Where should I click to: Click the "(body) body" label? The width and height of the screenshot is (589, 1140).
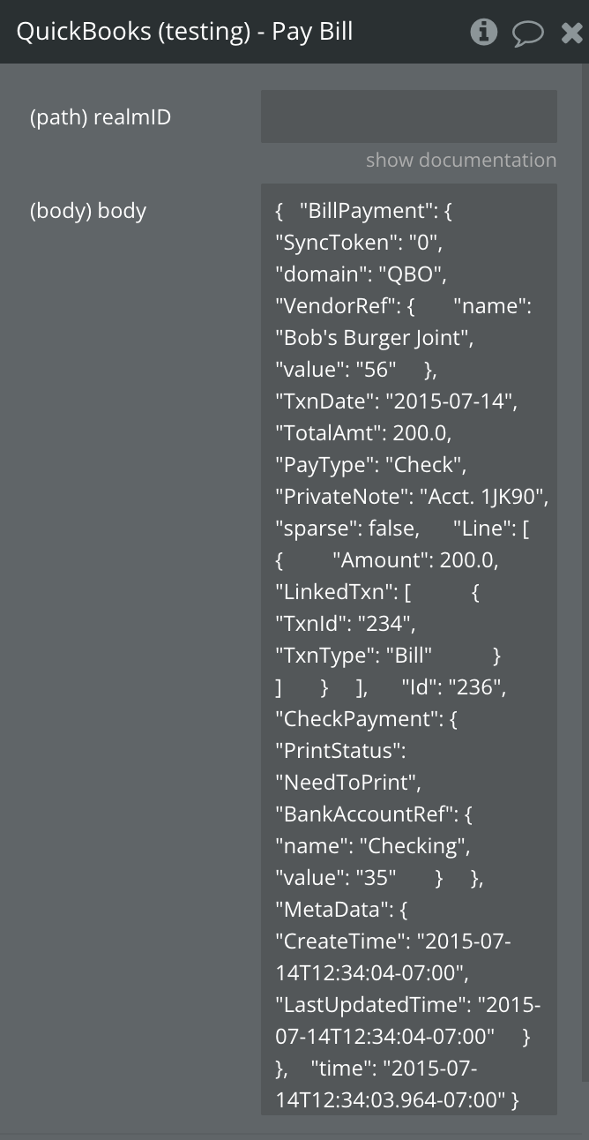tap(88, 211)
